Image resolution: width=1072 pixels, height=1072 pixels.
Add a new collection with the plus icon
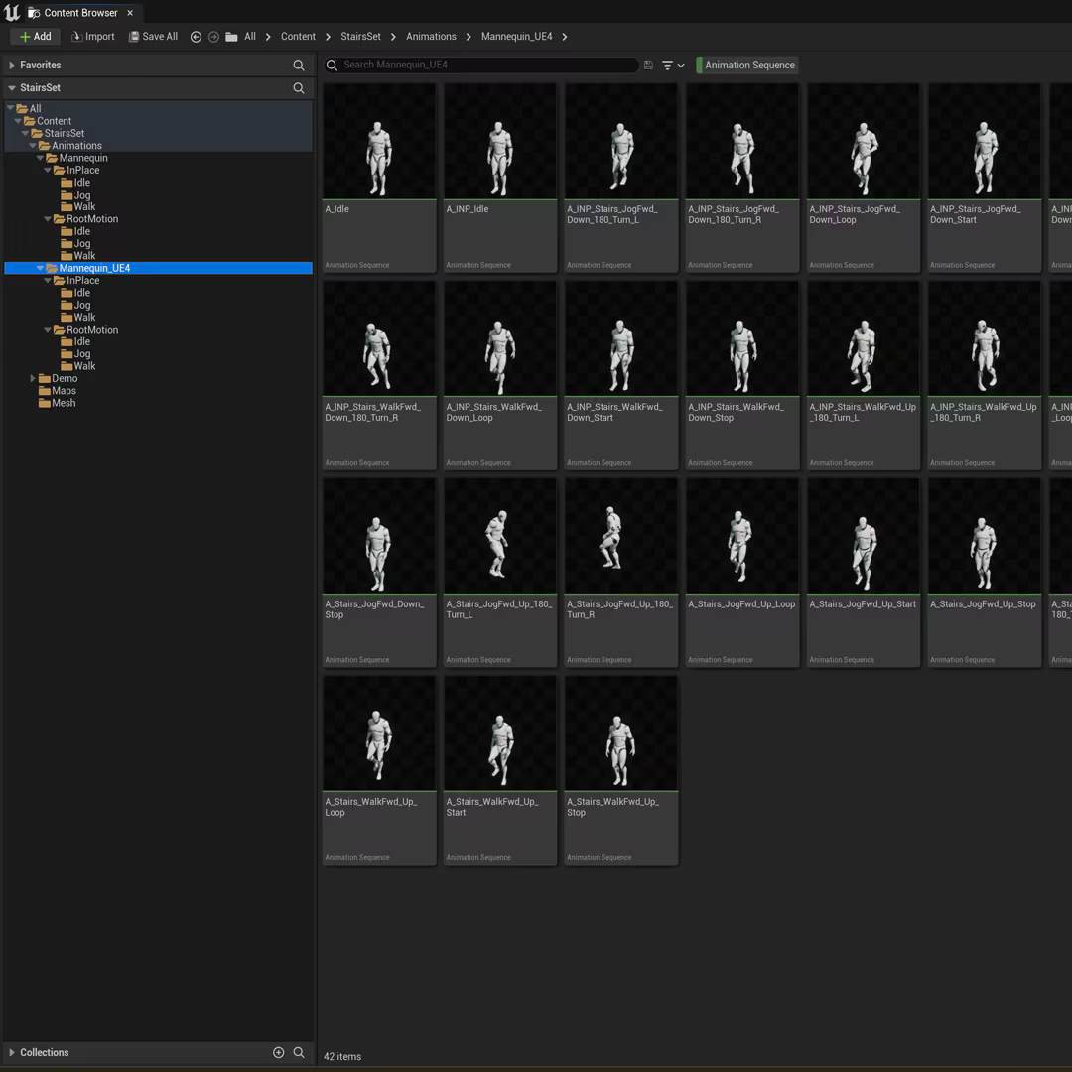[x=279, y=1052]
